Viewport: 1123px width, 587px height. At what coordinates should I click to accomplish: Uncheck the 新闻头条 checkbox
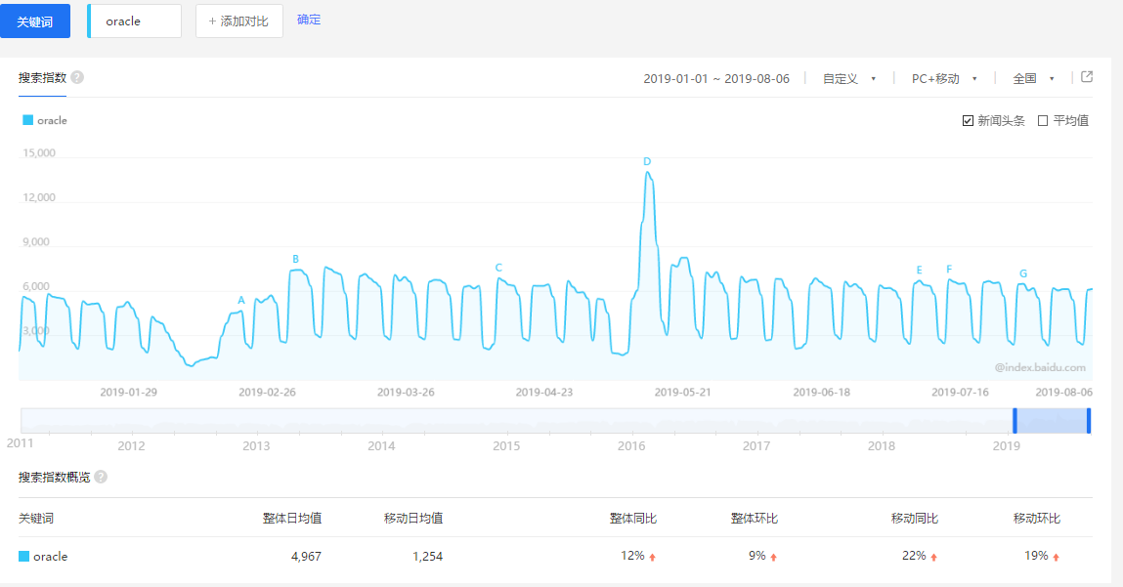968,120
